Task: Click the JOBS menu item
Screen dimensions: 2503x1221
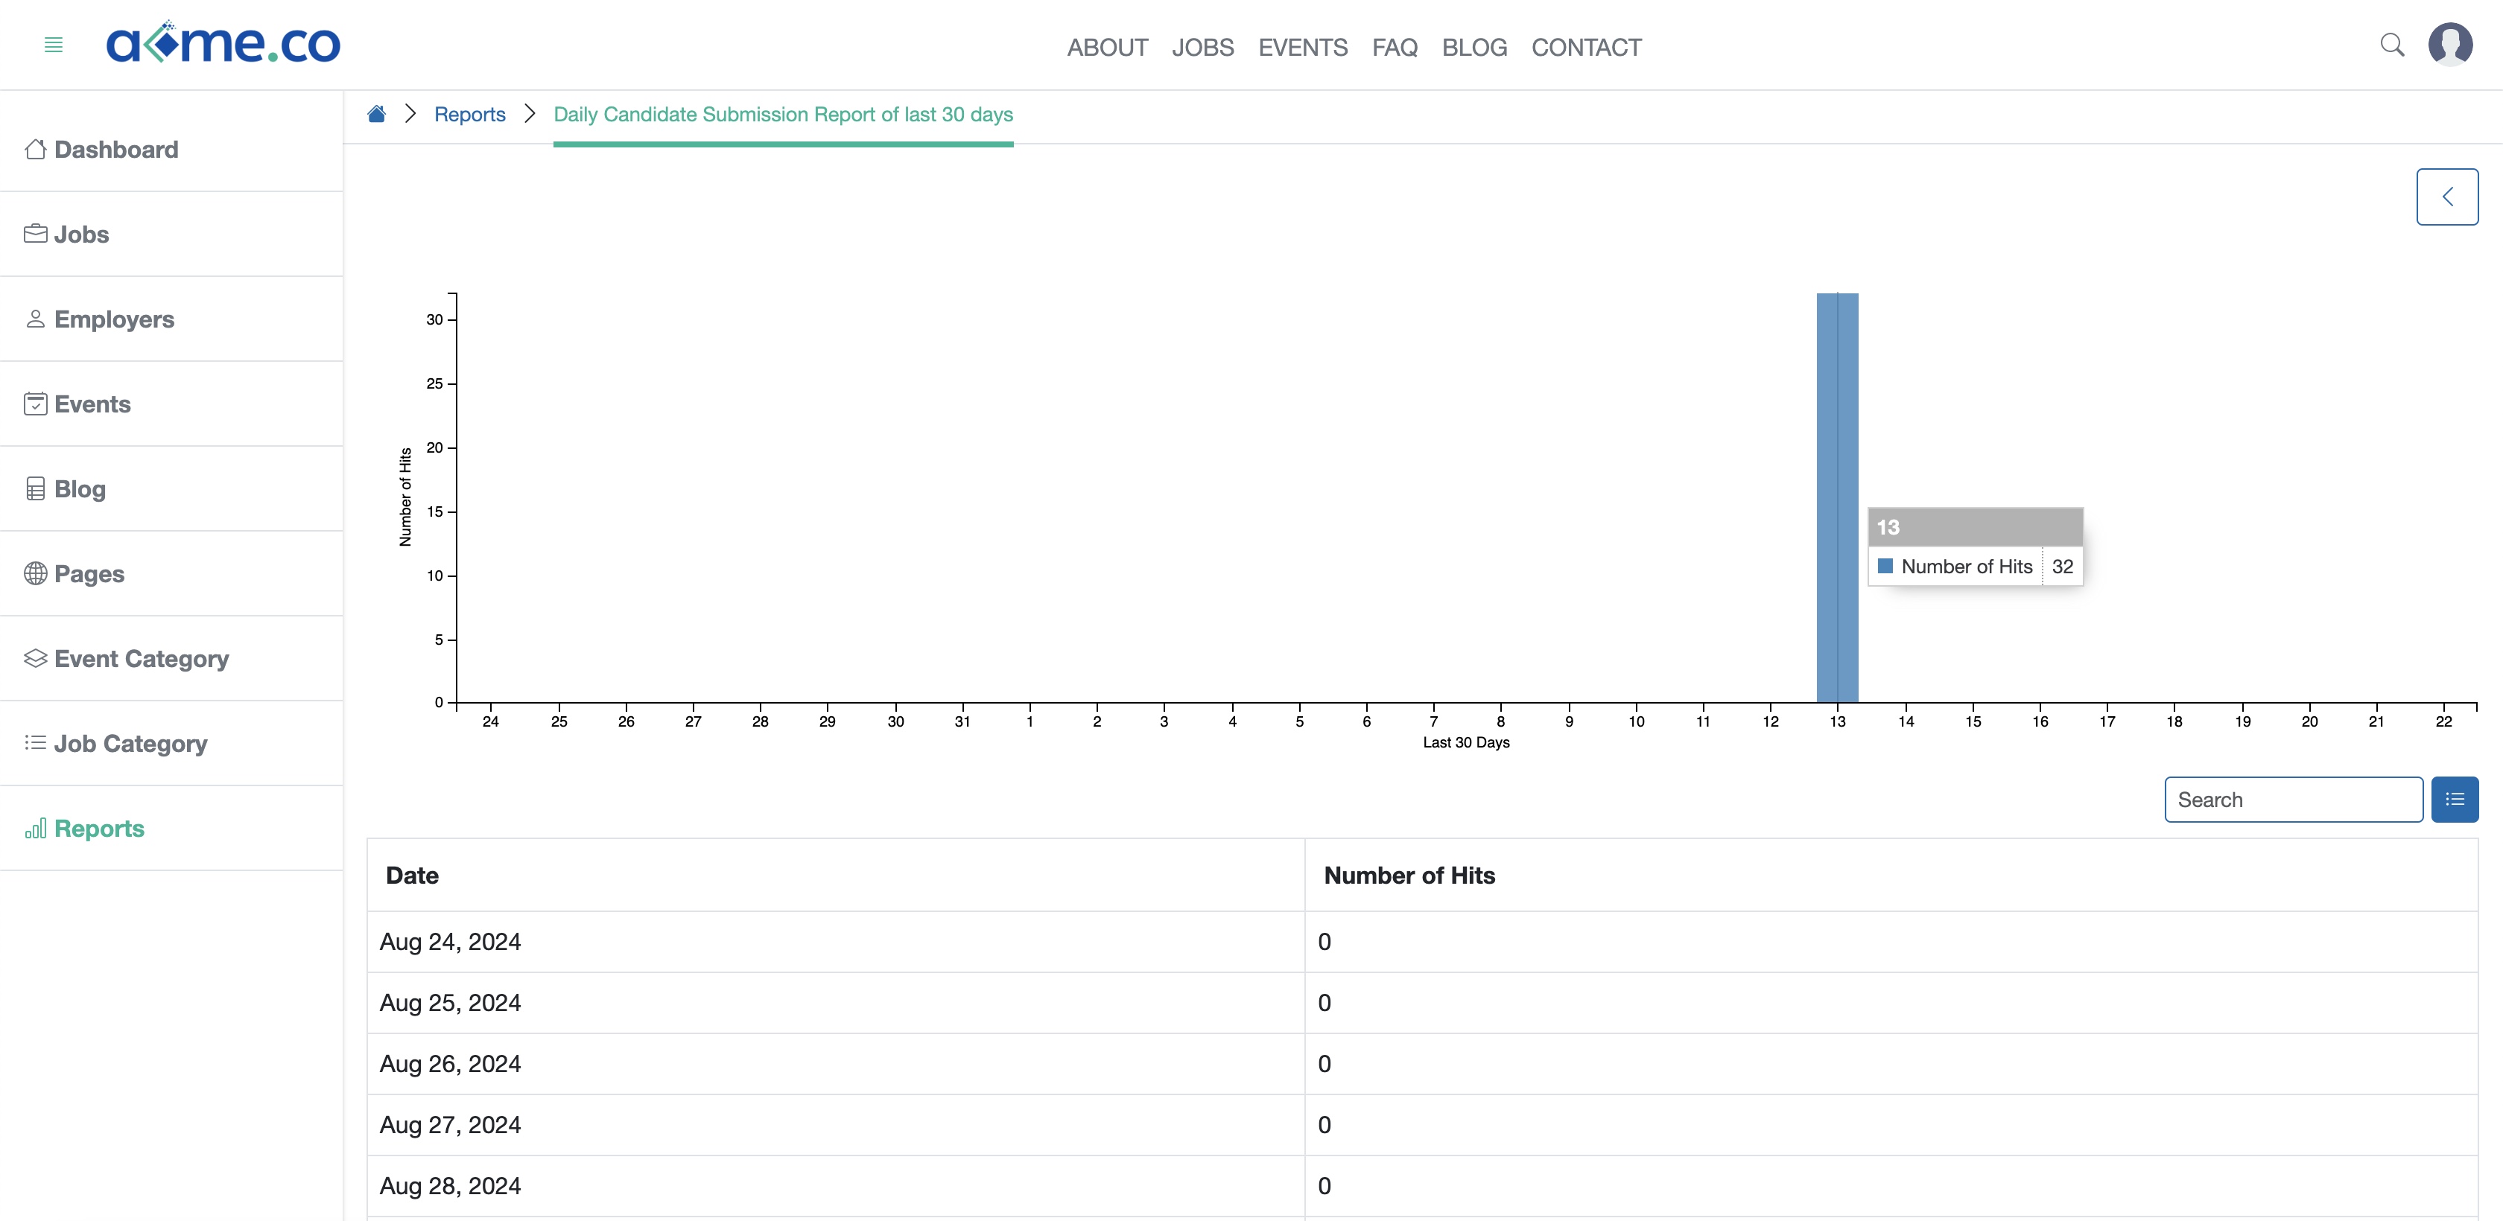Action: point(1202,46)
